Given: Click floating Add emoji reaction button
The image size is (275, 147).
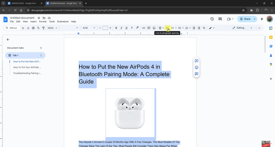Looking at the screenshot, I should pyautogui.click(x=196, y=67).
